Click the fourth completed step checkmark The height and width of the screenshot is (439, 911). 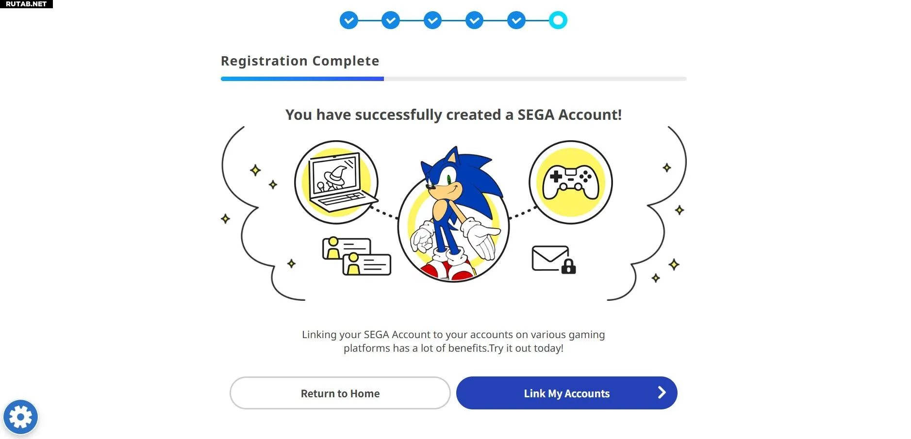(x=474, y=20)
